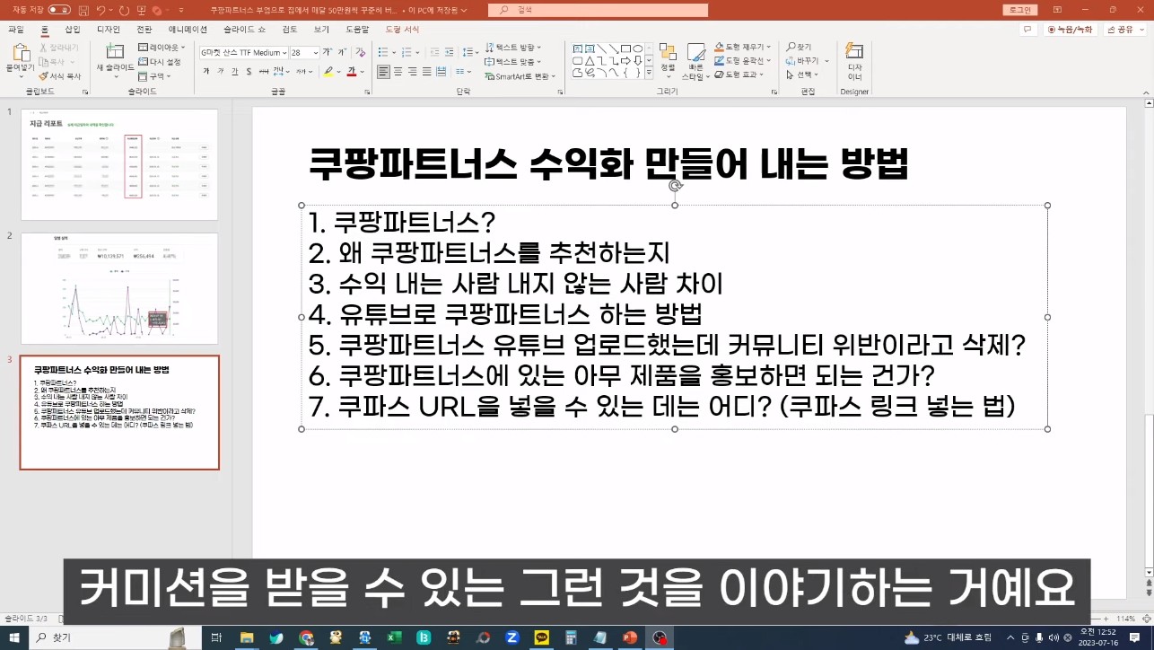Expand the Section (구역) dropdown
This screenshot has width=1154, height=650.
(155, 76)
